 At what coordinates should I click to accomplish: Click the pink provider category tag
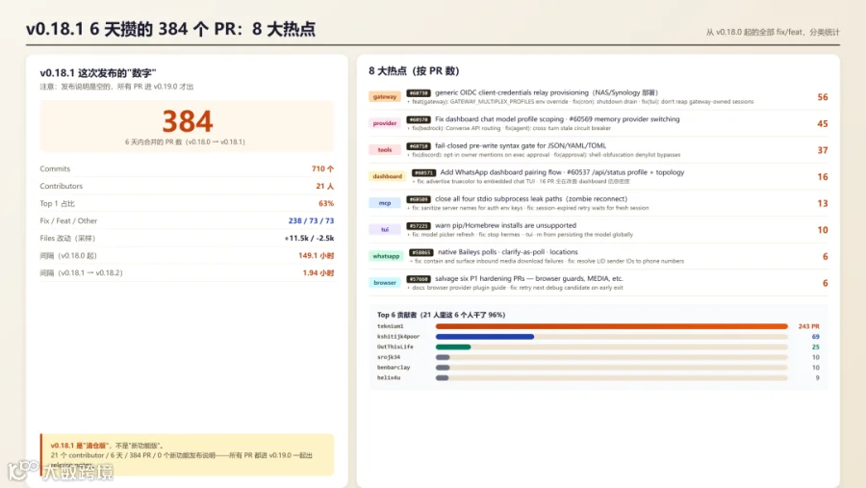pyautogui.click(x=384, y=123)
